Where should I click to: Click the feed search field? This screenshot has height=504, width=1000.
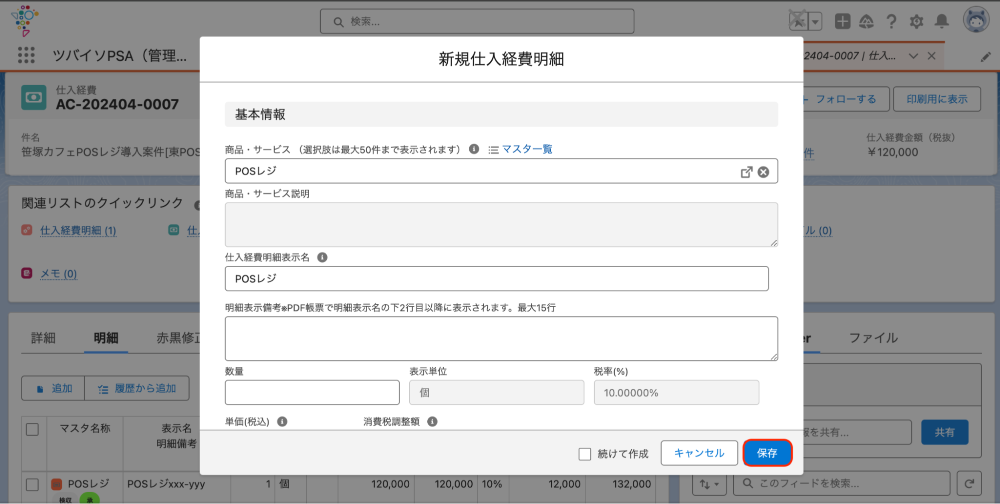[x=841, y=483]
